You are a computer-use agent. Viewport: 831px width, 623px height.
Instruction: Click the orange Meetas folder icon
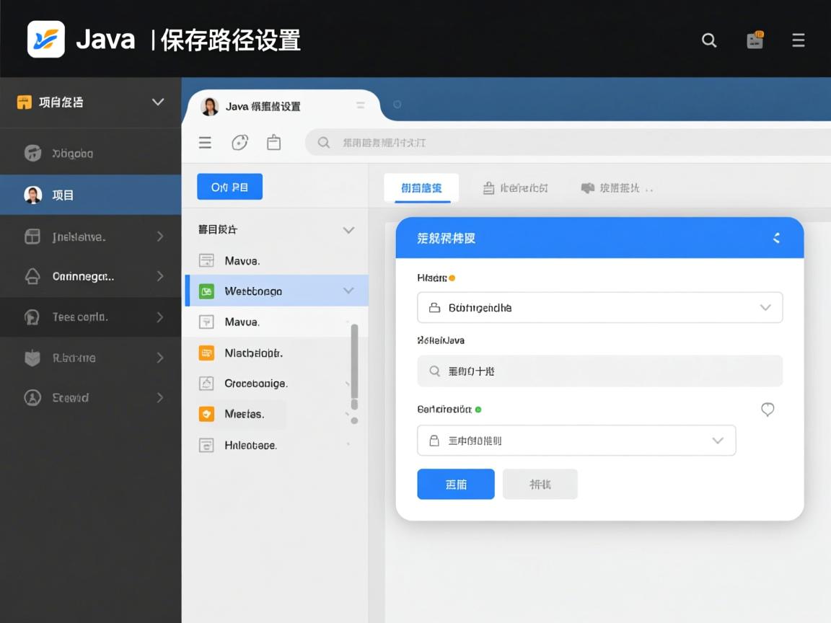tap(205, 414)
